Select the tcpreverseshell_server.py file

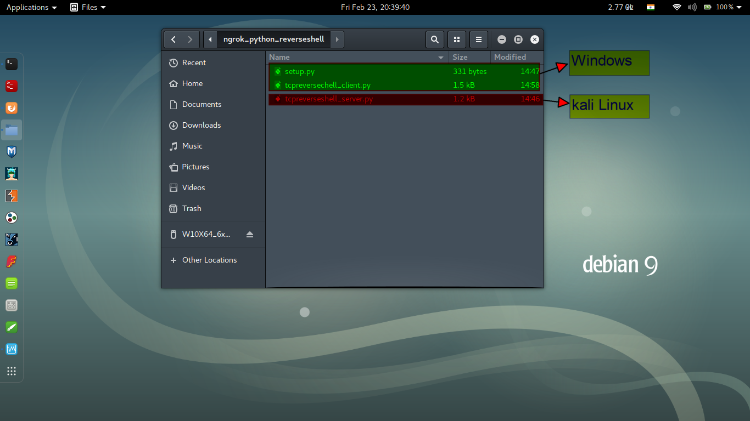tap(329, 99)
